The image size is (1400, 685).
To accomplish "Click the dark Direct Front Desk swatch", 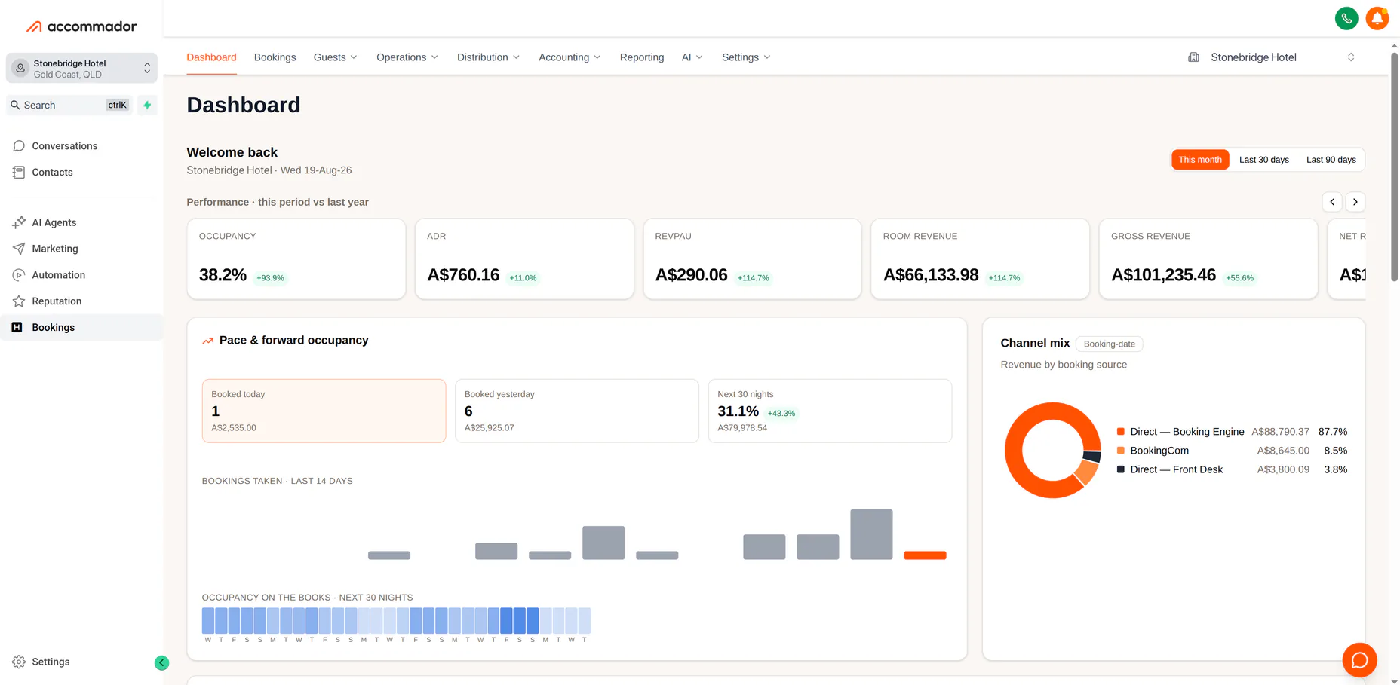I will pyautogui.click(x=1121, y=469).
